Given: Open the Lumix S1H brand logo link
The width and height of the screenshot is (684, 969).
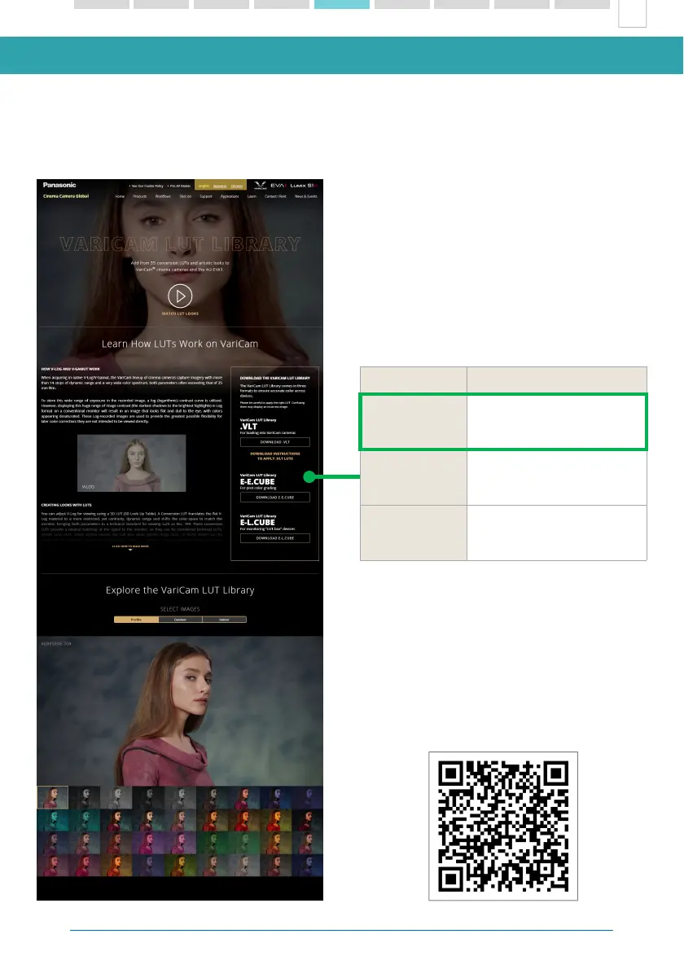Looking at the screenshot, I should [304, 186].
